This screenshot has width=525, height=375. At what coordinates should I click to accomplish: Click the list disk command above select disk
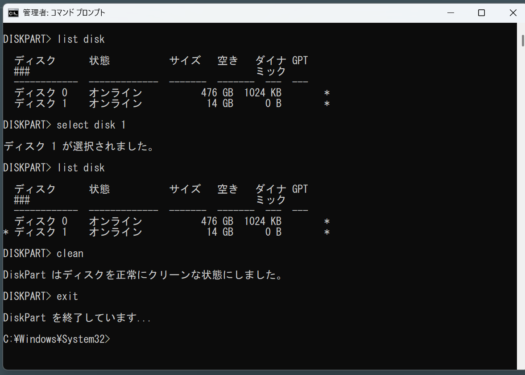(x=81, y=39)
